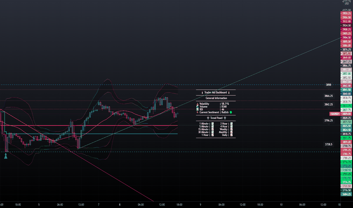Click the 15 Minute trend icon
The height and width of the screenshot is (208, 353).
[212, 129]
